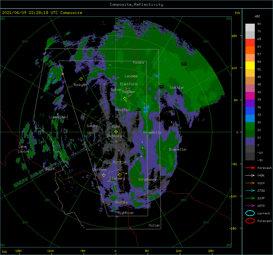Select the red 65 dBZ color swatch
Screen dimensions: 273x255
click(250, 42)
